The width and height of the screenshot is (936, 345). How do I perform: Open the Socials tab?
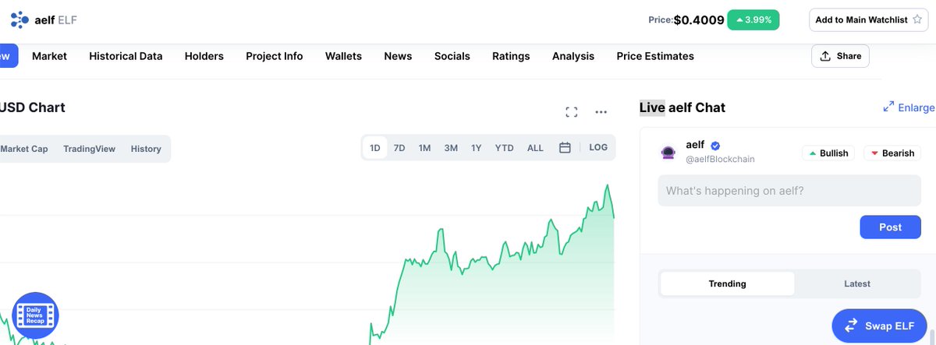pos(452,56)
